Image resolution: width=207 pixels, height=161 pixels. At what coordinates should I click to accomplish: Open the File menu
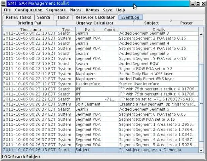pyautogui.click(x=7, y=10)
